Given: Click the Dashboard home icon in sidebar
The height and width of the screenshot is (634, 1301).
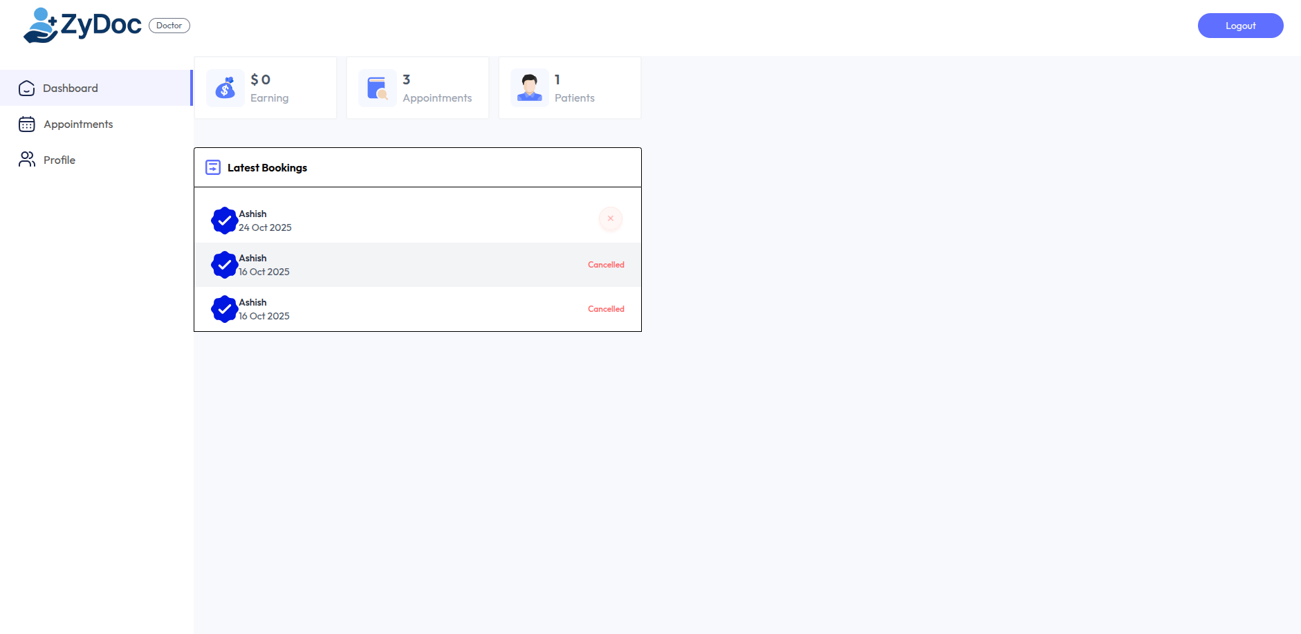Looking at the screenshot, I should pyautogui.click(x=27, y=88).
